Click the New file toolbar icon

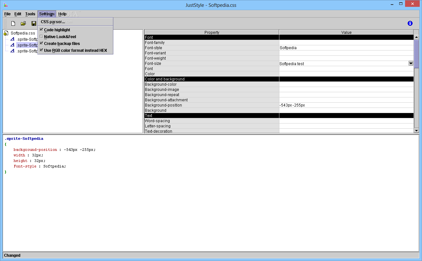pyautogui.click(x=13, y=23)
